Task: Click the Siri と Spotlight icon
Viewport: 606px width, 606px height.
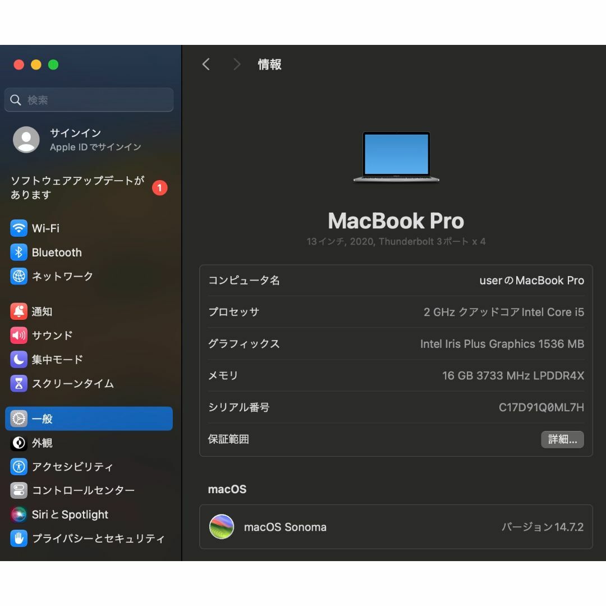Action: coord(19,515)
